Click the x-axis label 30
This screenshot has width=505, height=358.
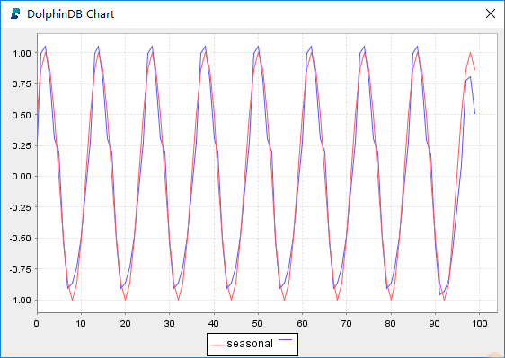tap(169, 323)
